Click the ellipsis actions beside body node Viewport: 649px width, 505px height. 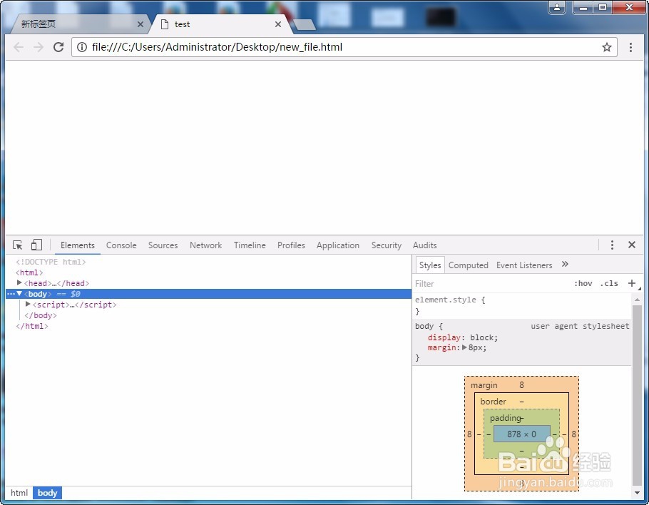coord(11,294)
